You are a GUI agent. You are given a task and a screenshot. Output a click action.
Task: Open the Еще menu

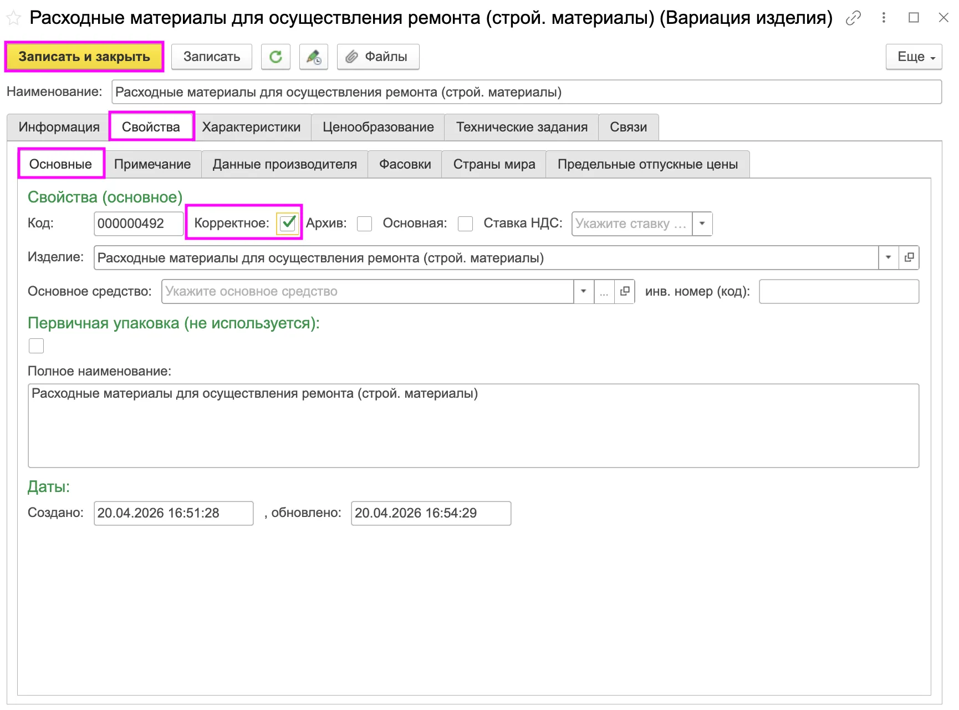click(914, 57)
